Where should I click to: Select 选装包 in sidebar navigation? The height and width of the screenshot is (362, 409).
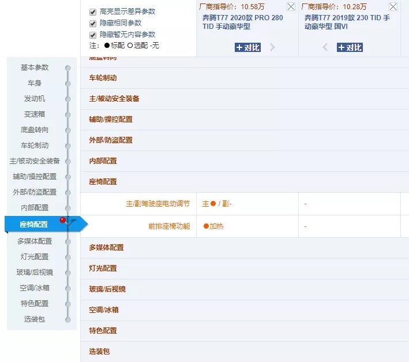coord(35,319)
